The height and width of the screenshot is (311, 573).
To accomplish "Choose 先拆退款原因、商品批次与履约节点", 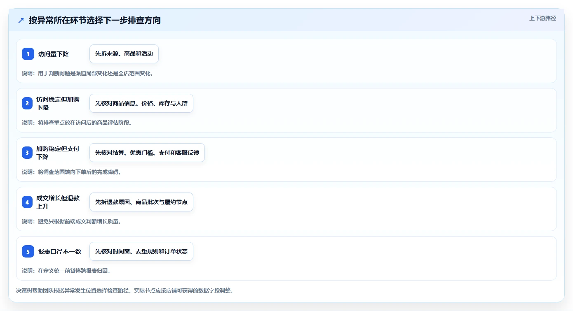I will tap(141, 202).
